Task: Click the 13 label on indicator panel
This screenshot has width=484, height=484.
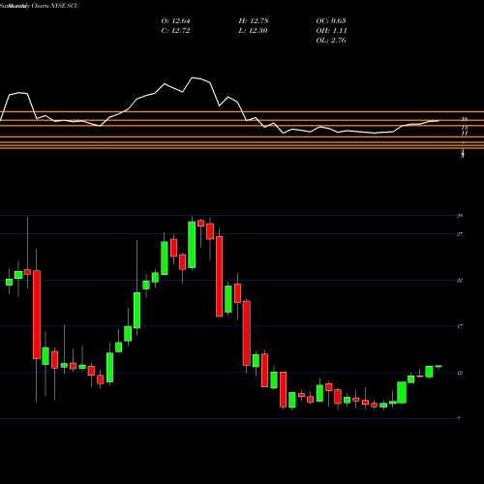Action: pos(465,128)
